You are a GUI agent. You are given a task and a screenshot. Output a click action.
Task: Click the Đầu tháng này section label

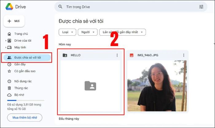pos(69,119)
